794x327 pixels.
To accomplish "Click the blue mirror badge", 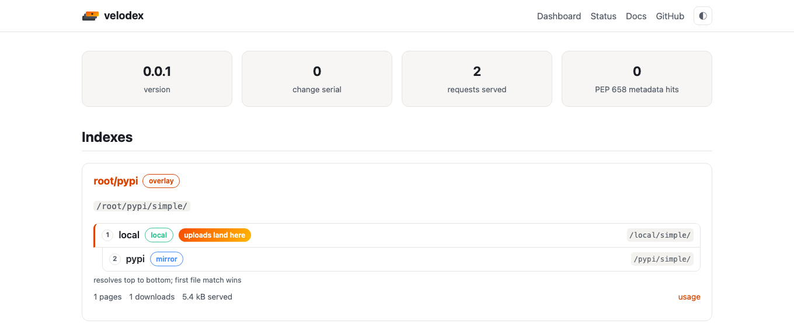I will click(x=166, y=259).
